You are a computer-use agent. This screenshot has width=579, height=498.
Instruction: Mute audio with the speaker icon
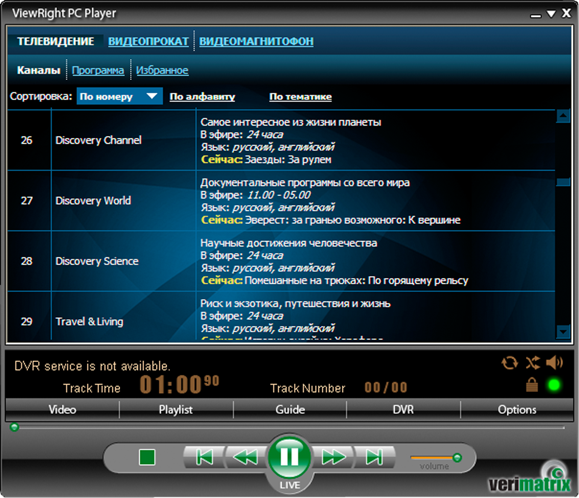[554, 363]
